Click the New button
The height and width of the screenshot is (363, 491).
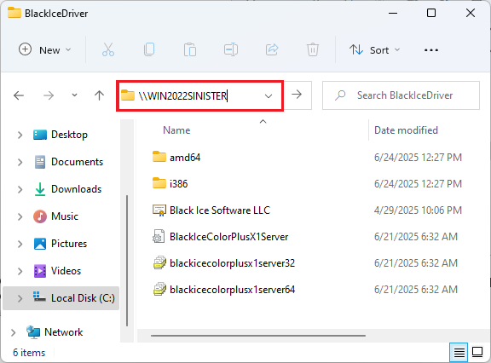pos(45,50)
